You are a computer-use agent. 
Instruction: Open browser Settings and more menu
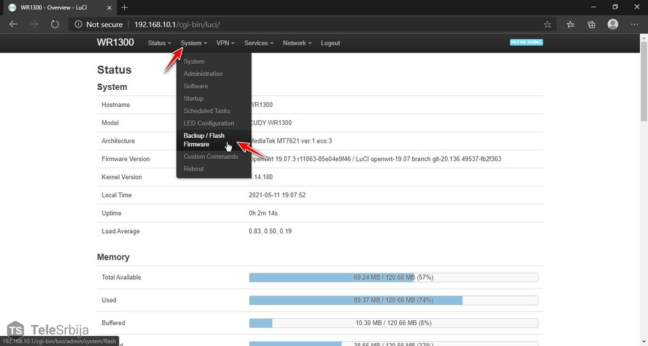click(634, 24)
